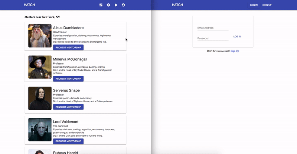This screenshot has width=297, height=154.
Task: Click the HATCH logo in the right window
Action: point(177,5)
